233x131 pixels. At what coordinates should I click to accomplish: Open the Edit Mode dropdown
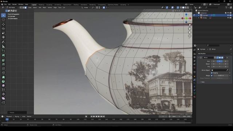tap(12, 7)
